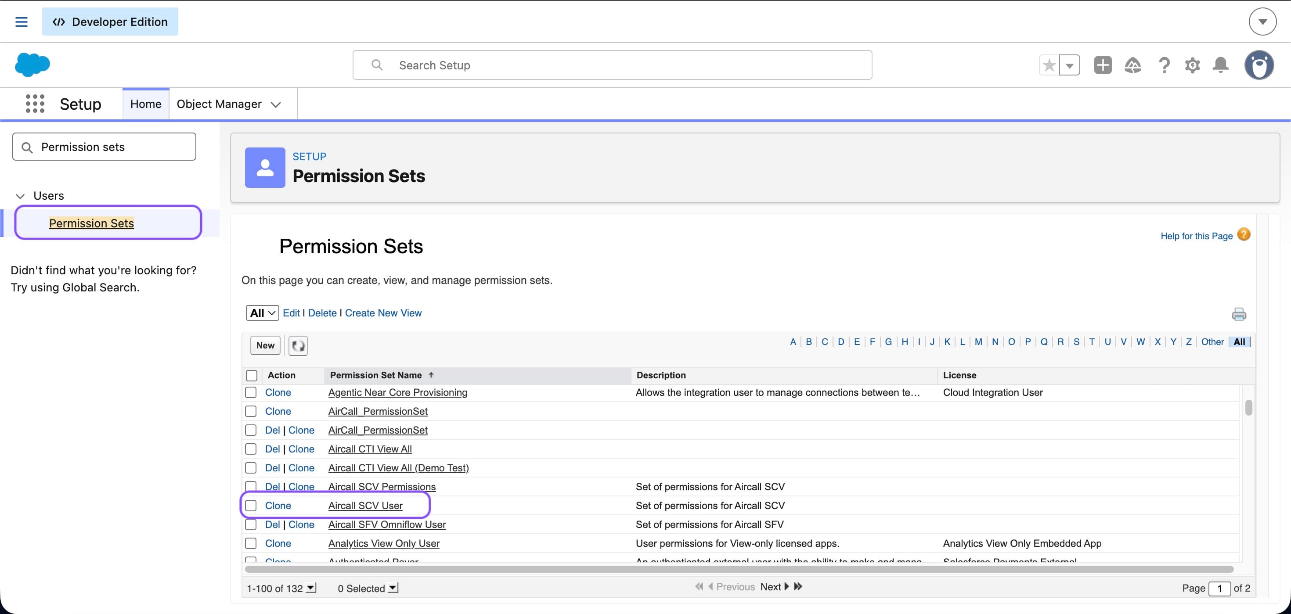Click the horizontal scrollbar under the table
The width and height of the screenshot is (1291, 614).
(739, 569)
